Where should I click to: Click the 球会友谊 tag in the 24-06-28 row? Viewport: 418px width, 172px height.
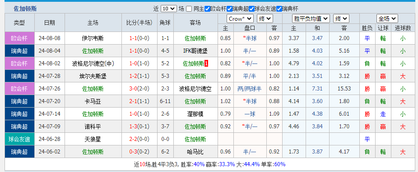20,139
